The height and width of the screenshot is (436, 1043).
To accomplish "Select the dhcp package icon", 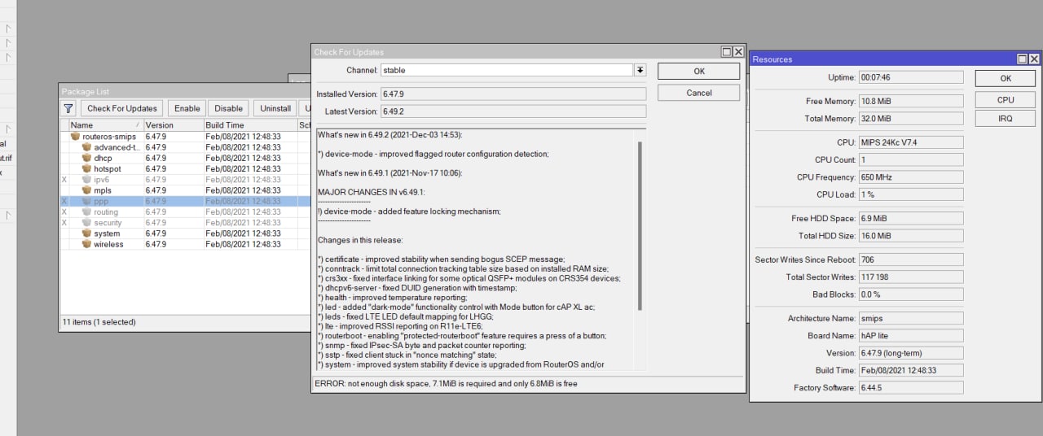I will (86, 158).
